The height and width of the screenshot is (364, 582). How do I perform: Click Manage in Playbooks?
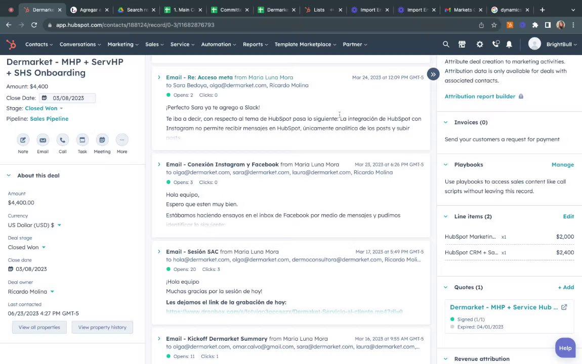(x=563, y=165)
